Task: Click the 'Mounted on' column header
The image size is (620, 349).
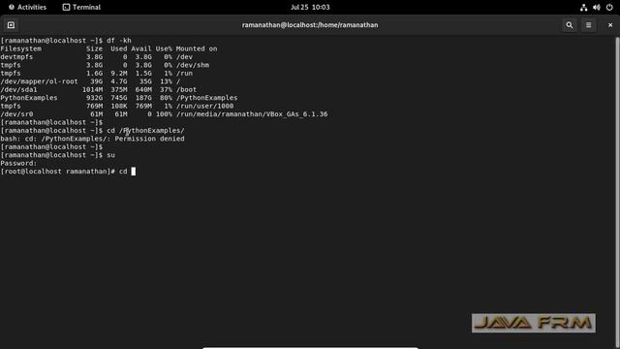Action: pos(197,48)
